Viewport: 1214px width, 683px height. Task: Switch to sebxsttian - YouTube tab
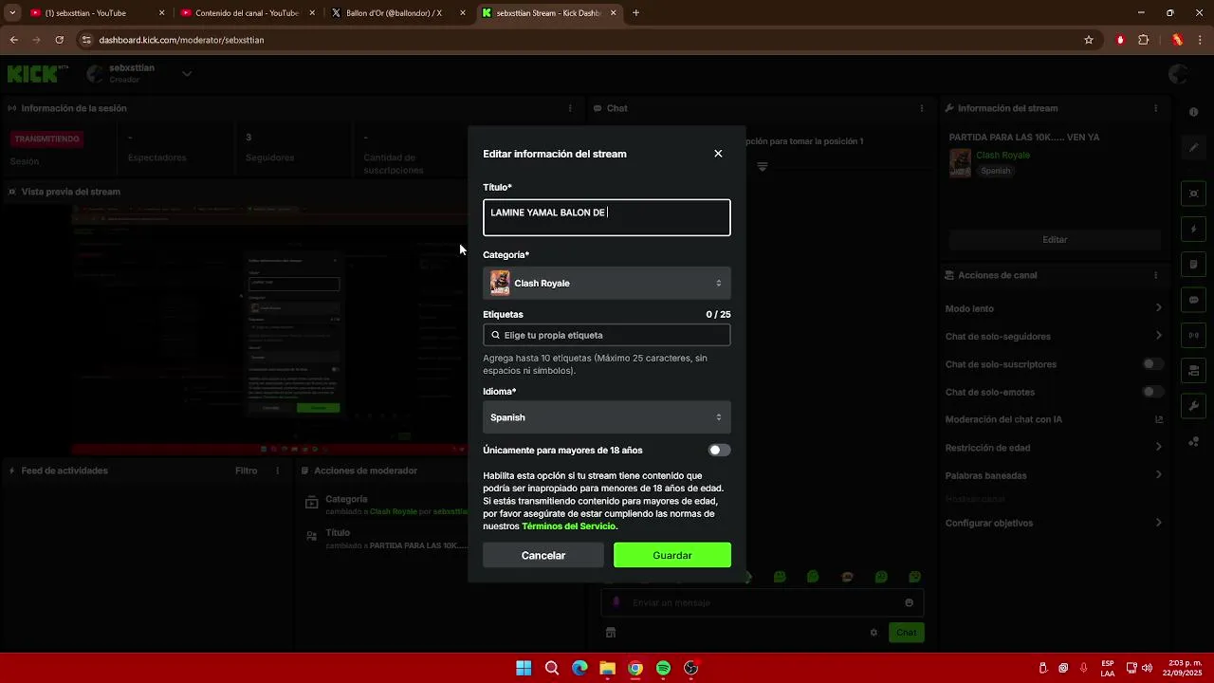tap(95, 13)
